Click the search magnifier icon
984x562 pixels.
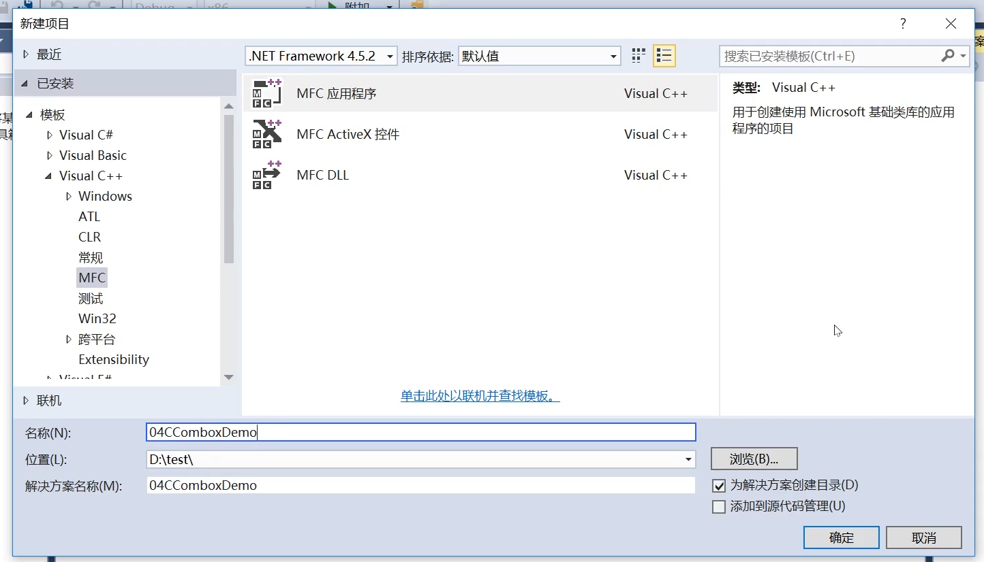coord(948,56)
